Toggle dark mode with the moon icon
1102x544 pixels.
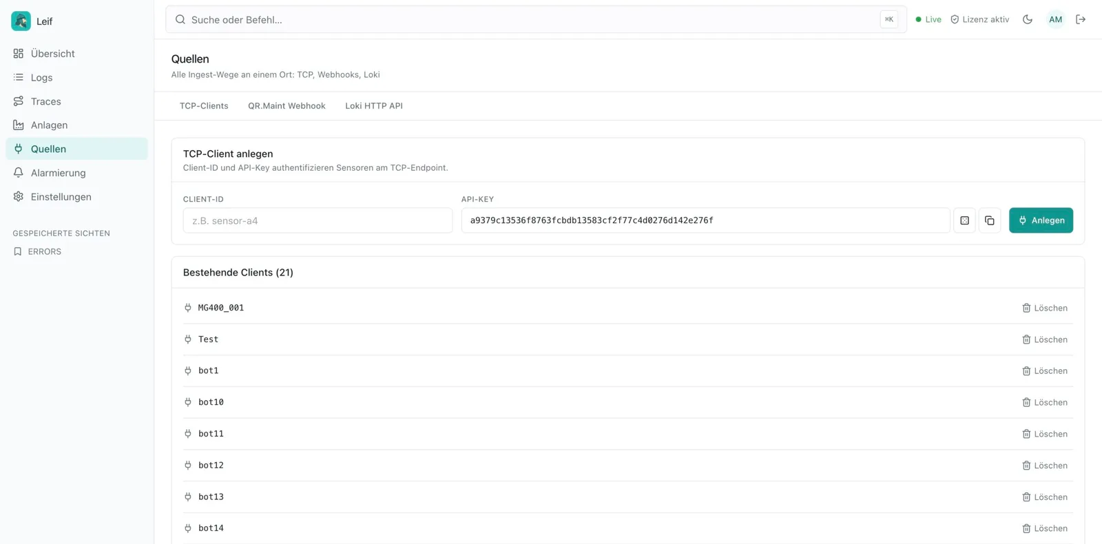(1028, 19)
